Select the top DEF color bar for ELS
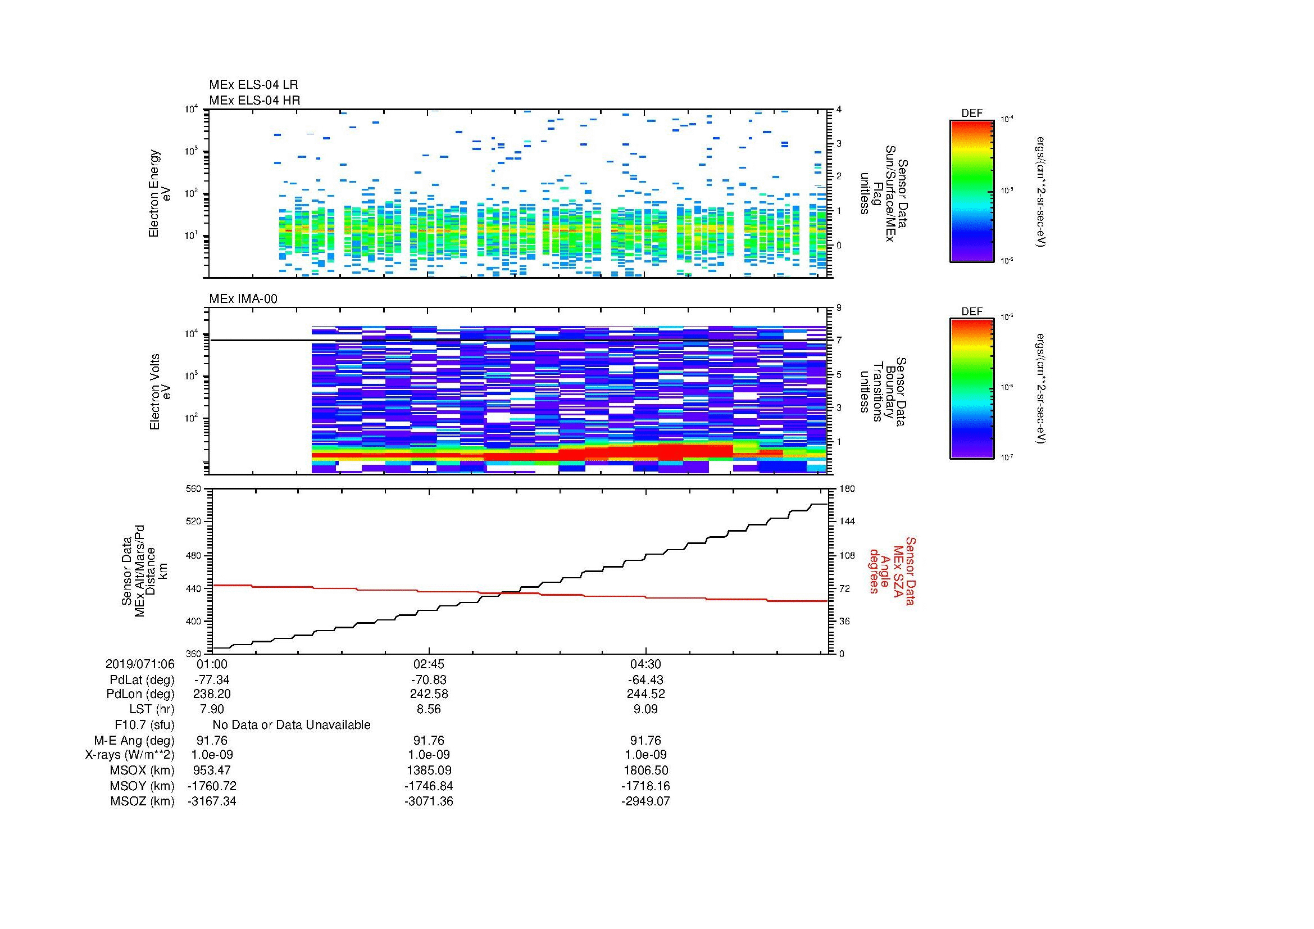Image resolution: width=1314 pixels, height=929 pixels. click(x=972, y=191)
